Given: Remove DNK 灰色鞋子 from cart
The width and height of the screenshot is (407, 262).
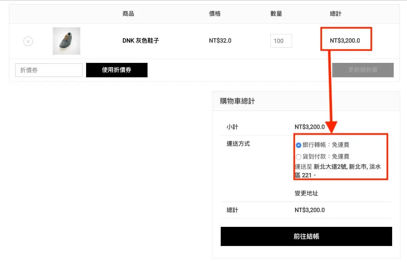Looking at the screenshot, I should [x=28, y=41].
